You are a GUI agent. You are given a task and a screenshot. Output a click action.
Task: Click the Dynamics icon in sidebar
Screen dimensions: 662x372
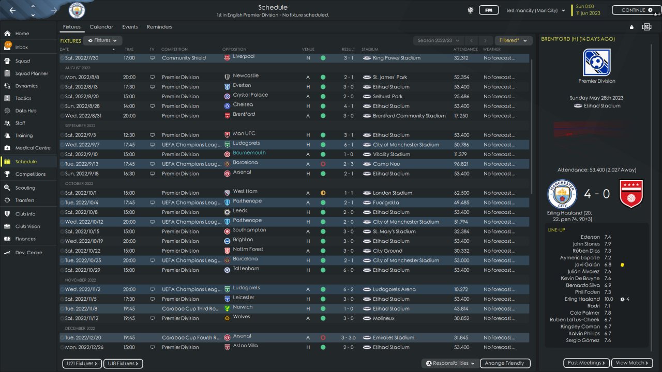(x=7, y=86)
